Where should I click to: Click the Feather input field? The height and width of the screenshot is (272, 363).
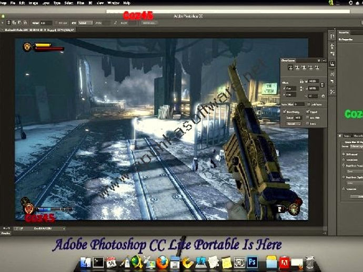(46, 23)
